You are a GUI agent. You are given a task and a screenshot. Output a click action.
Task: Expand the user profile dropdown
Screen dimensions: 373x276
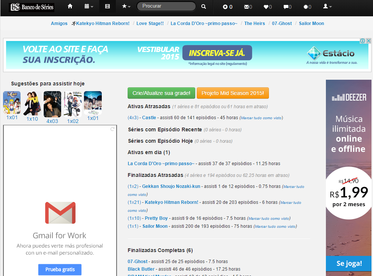click(327, 6)
